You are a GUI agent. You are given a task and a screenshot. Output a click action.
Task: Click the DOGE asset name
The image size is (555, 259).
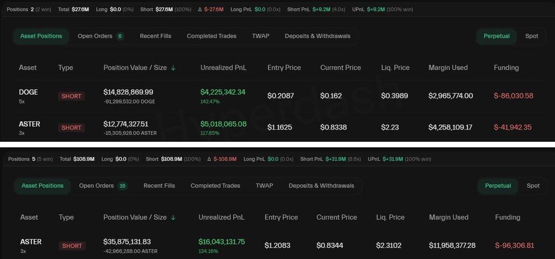pyautogui.click(x=29, y=92)
